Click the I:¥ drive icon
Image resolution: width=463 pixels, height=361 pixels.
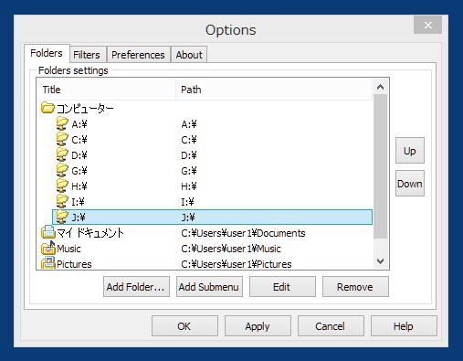point(62,201)
